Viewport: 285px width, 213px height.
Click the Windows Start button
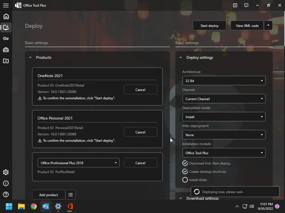(9, 206)
